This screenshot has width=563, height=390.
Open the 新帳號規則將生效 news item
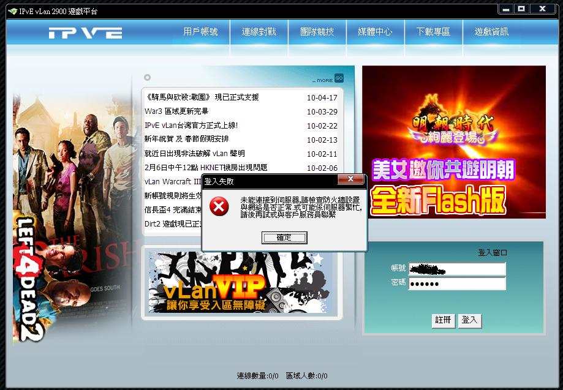coord(173,195)
